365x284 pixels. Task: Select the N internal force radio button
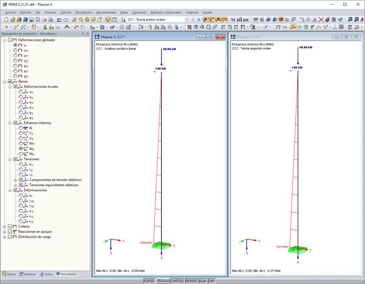[21, 128]
